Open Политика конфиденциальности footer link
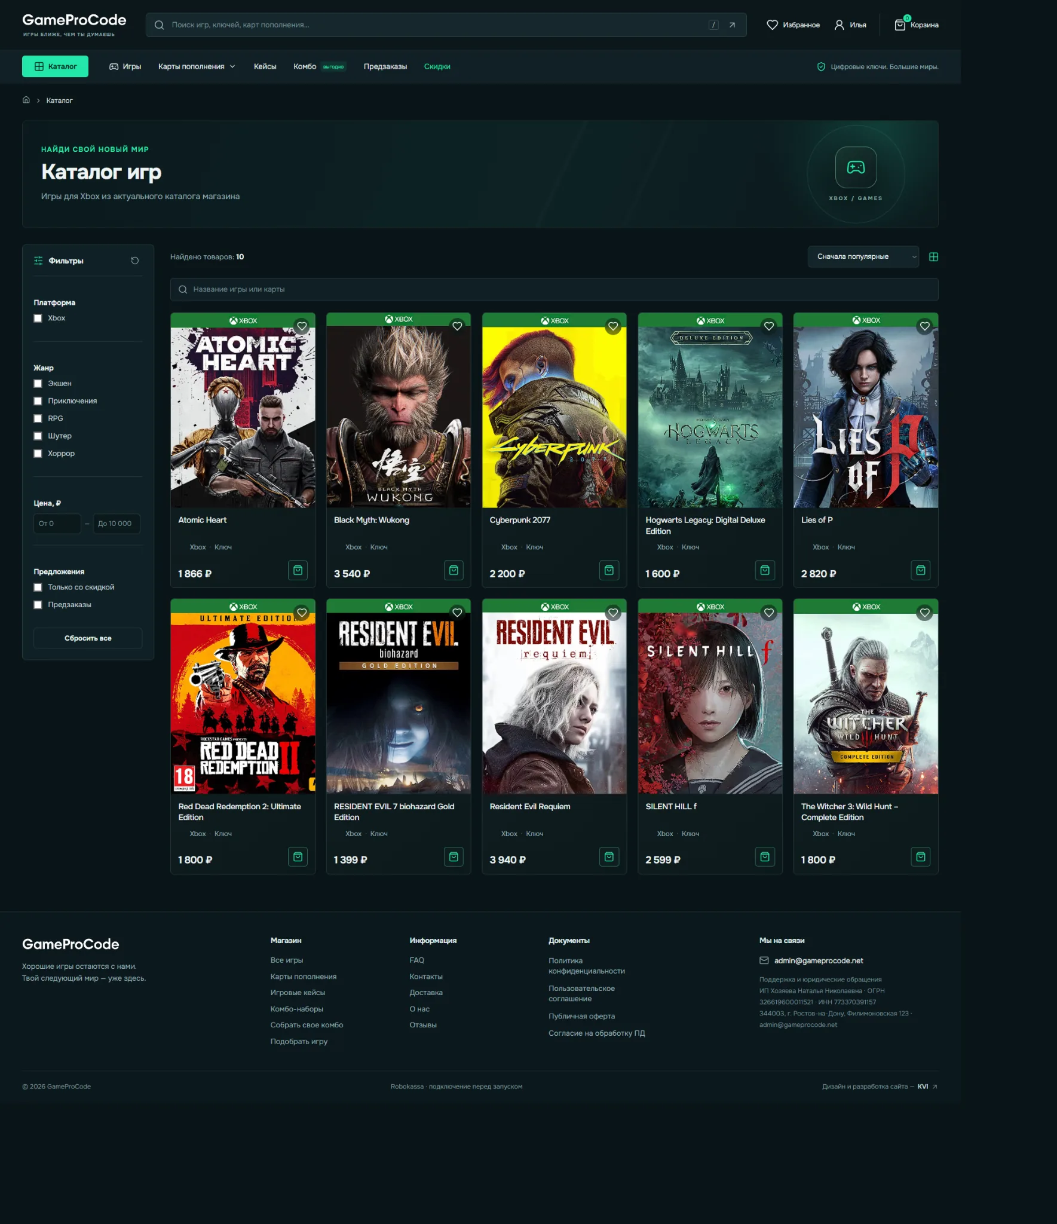The height and width of the screenshot is (1224, 1057). 586,966
